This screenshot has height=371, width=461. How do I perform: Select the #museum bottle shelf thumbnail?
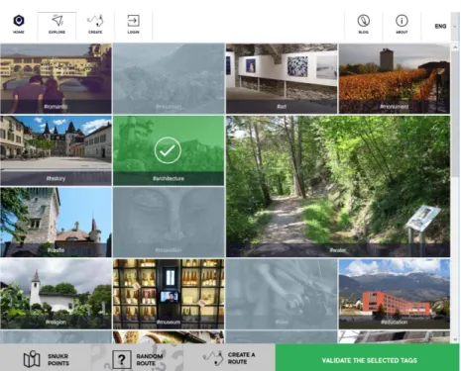coord(169,294)
